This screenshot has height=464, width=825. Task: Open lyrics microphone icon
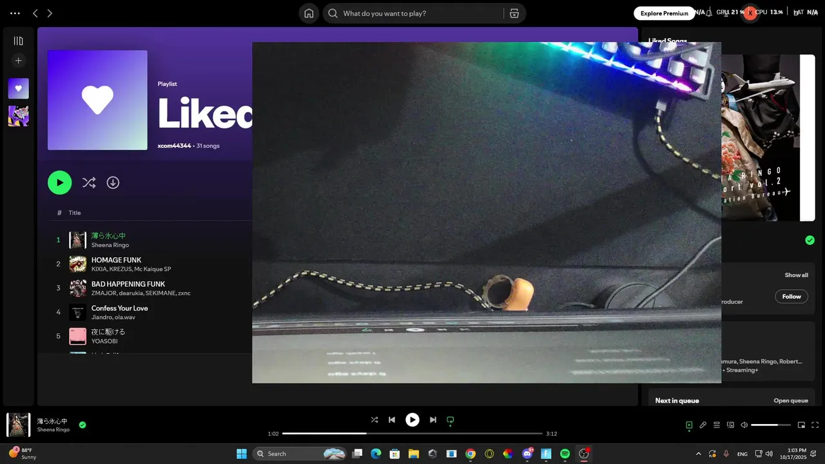[703, 425]
